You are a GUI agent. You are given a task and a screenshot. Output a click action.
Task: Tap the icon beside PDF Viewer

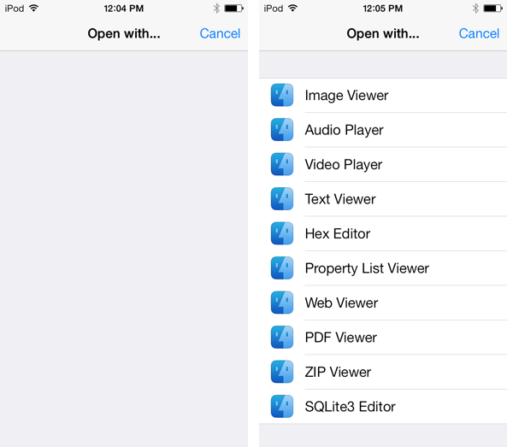click(x=282, y=337)
